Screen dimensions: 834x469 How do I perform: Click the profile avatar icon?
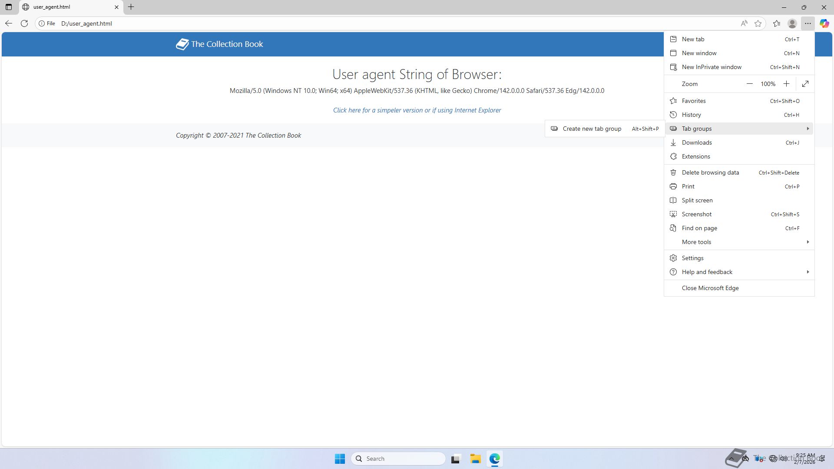[792, 23]
